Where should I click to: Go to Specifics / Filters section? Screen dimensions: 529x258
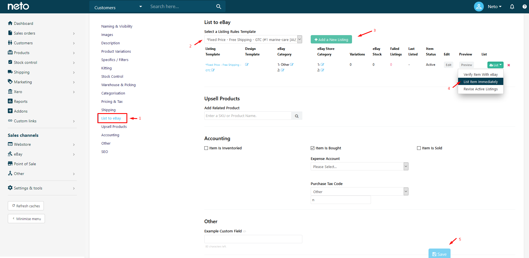click(115, 60)
